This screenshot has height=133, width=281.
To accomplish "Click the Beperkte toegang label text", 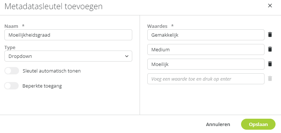I will click(x=42, y=86).
